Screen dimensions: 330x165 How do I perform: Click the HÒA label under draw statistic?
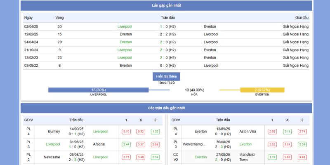click(194, 95)
